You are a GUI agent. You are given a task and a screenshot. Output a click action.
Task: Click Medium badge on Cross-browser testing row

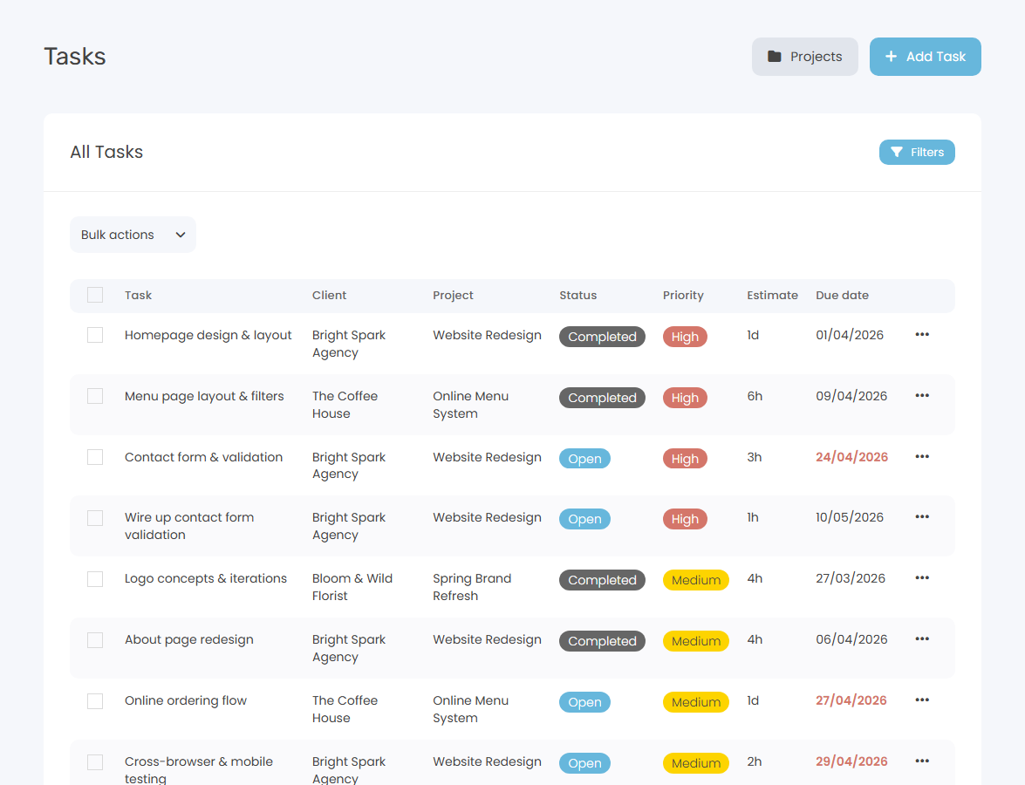(x=695, y=763)
